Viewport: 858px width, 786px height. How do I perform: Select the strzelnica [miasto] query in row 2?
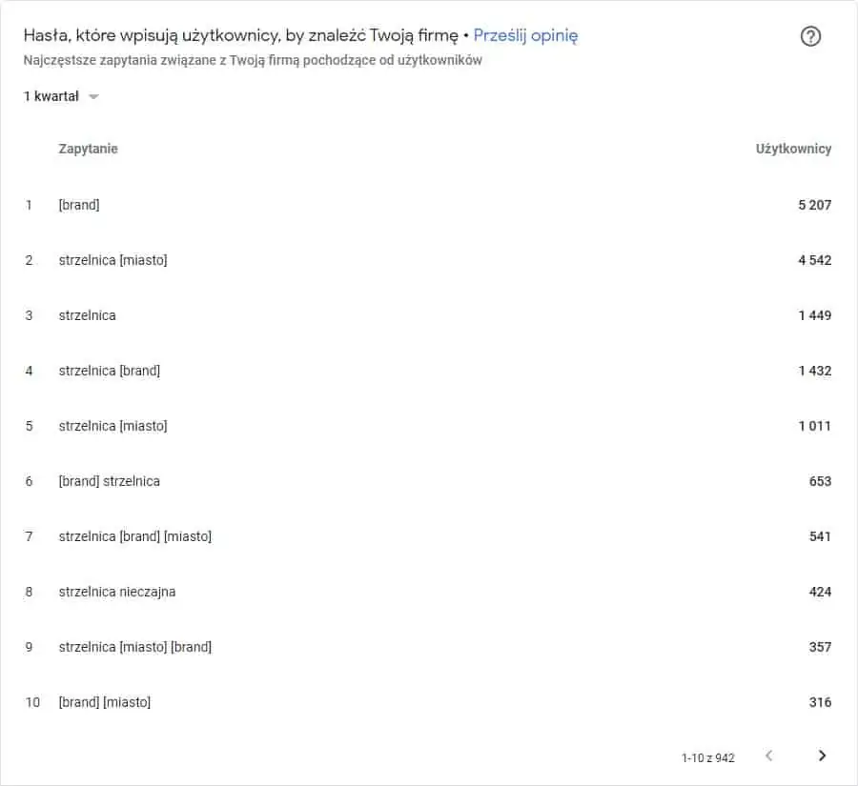[112, 260]
